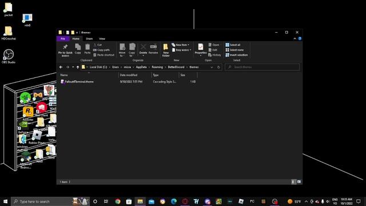Select the packet desktop folder
Screen dimensions: 366x206
(x=9, y=9)
